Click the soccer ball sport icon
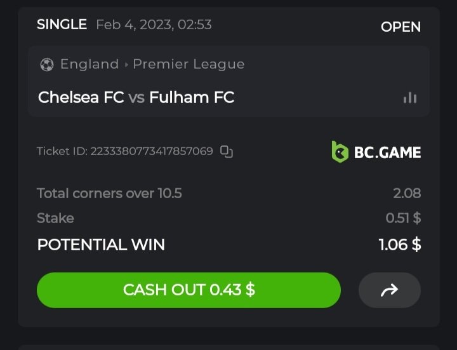The height and width of the screenshot is (350, 457). pyautogui.click(x=46, y=64)
